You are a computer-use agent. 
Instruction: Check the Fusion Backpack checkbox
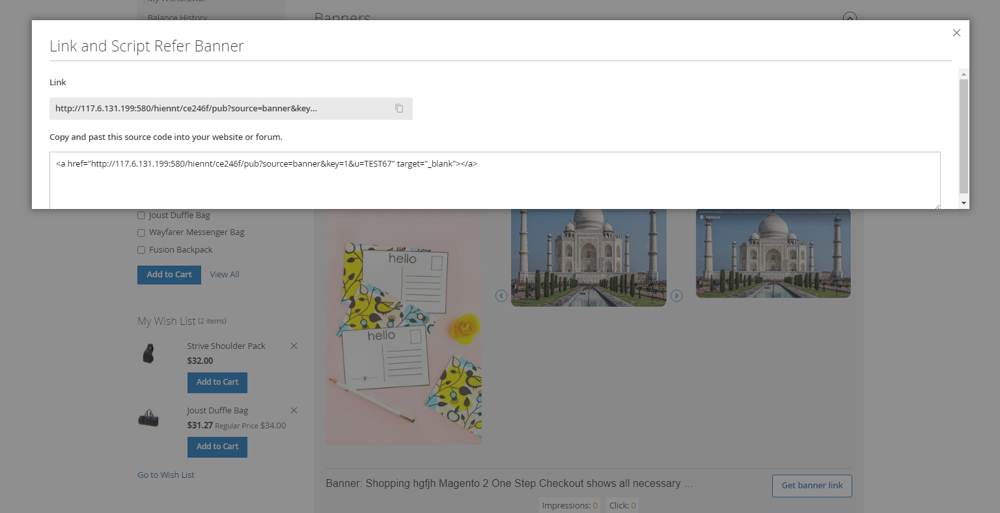coord(141,250)
